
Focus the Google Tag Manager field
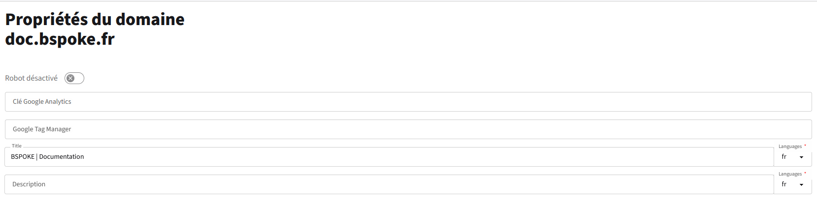click(408, 129)
